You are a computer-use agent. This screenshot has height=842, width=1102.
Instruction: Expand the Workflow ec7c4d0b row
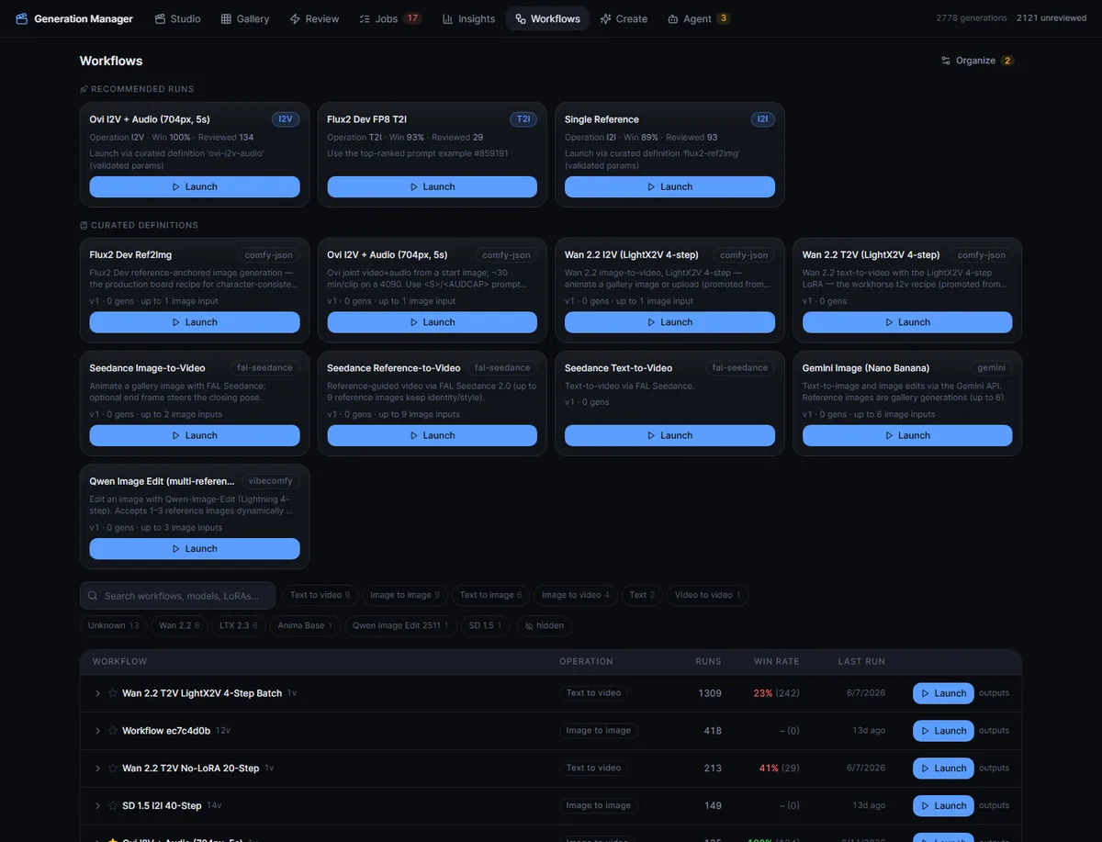pos(97,731)
